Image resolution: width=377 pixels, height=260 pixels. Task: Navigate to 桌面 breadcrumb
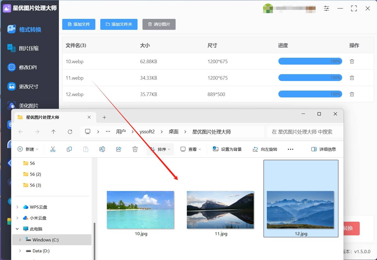point(174,132)
